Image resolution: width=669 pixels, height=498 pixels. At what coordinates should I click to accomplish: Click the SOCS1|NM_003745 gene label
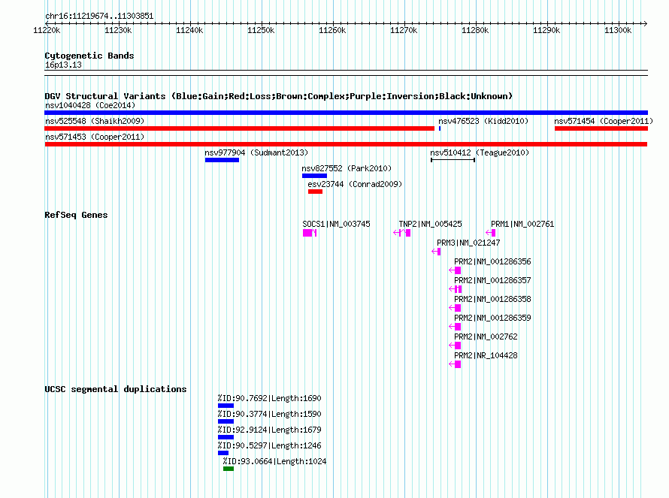pyautogui.click(x=336, y=225)
